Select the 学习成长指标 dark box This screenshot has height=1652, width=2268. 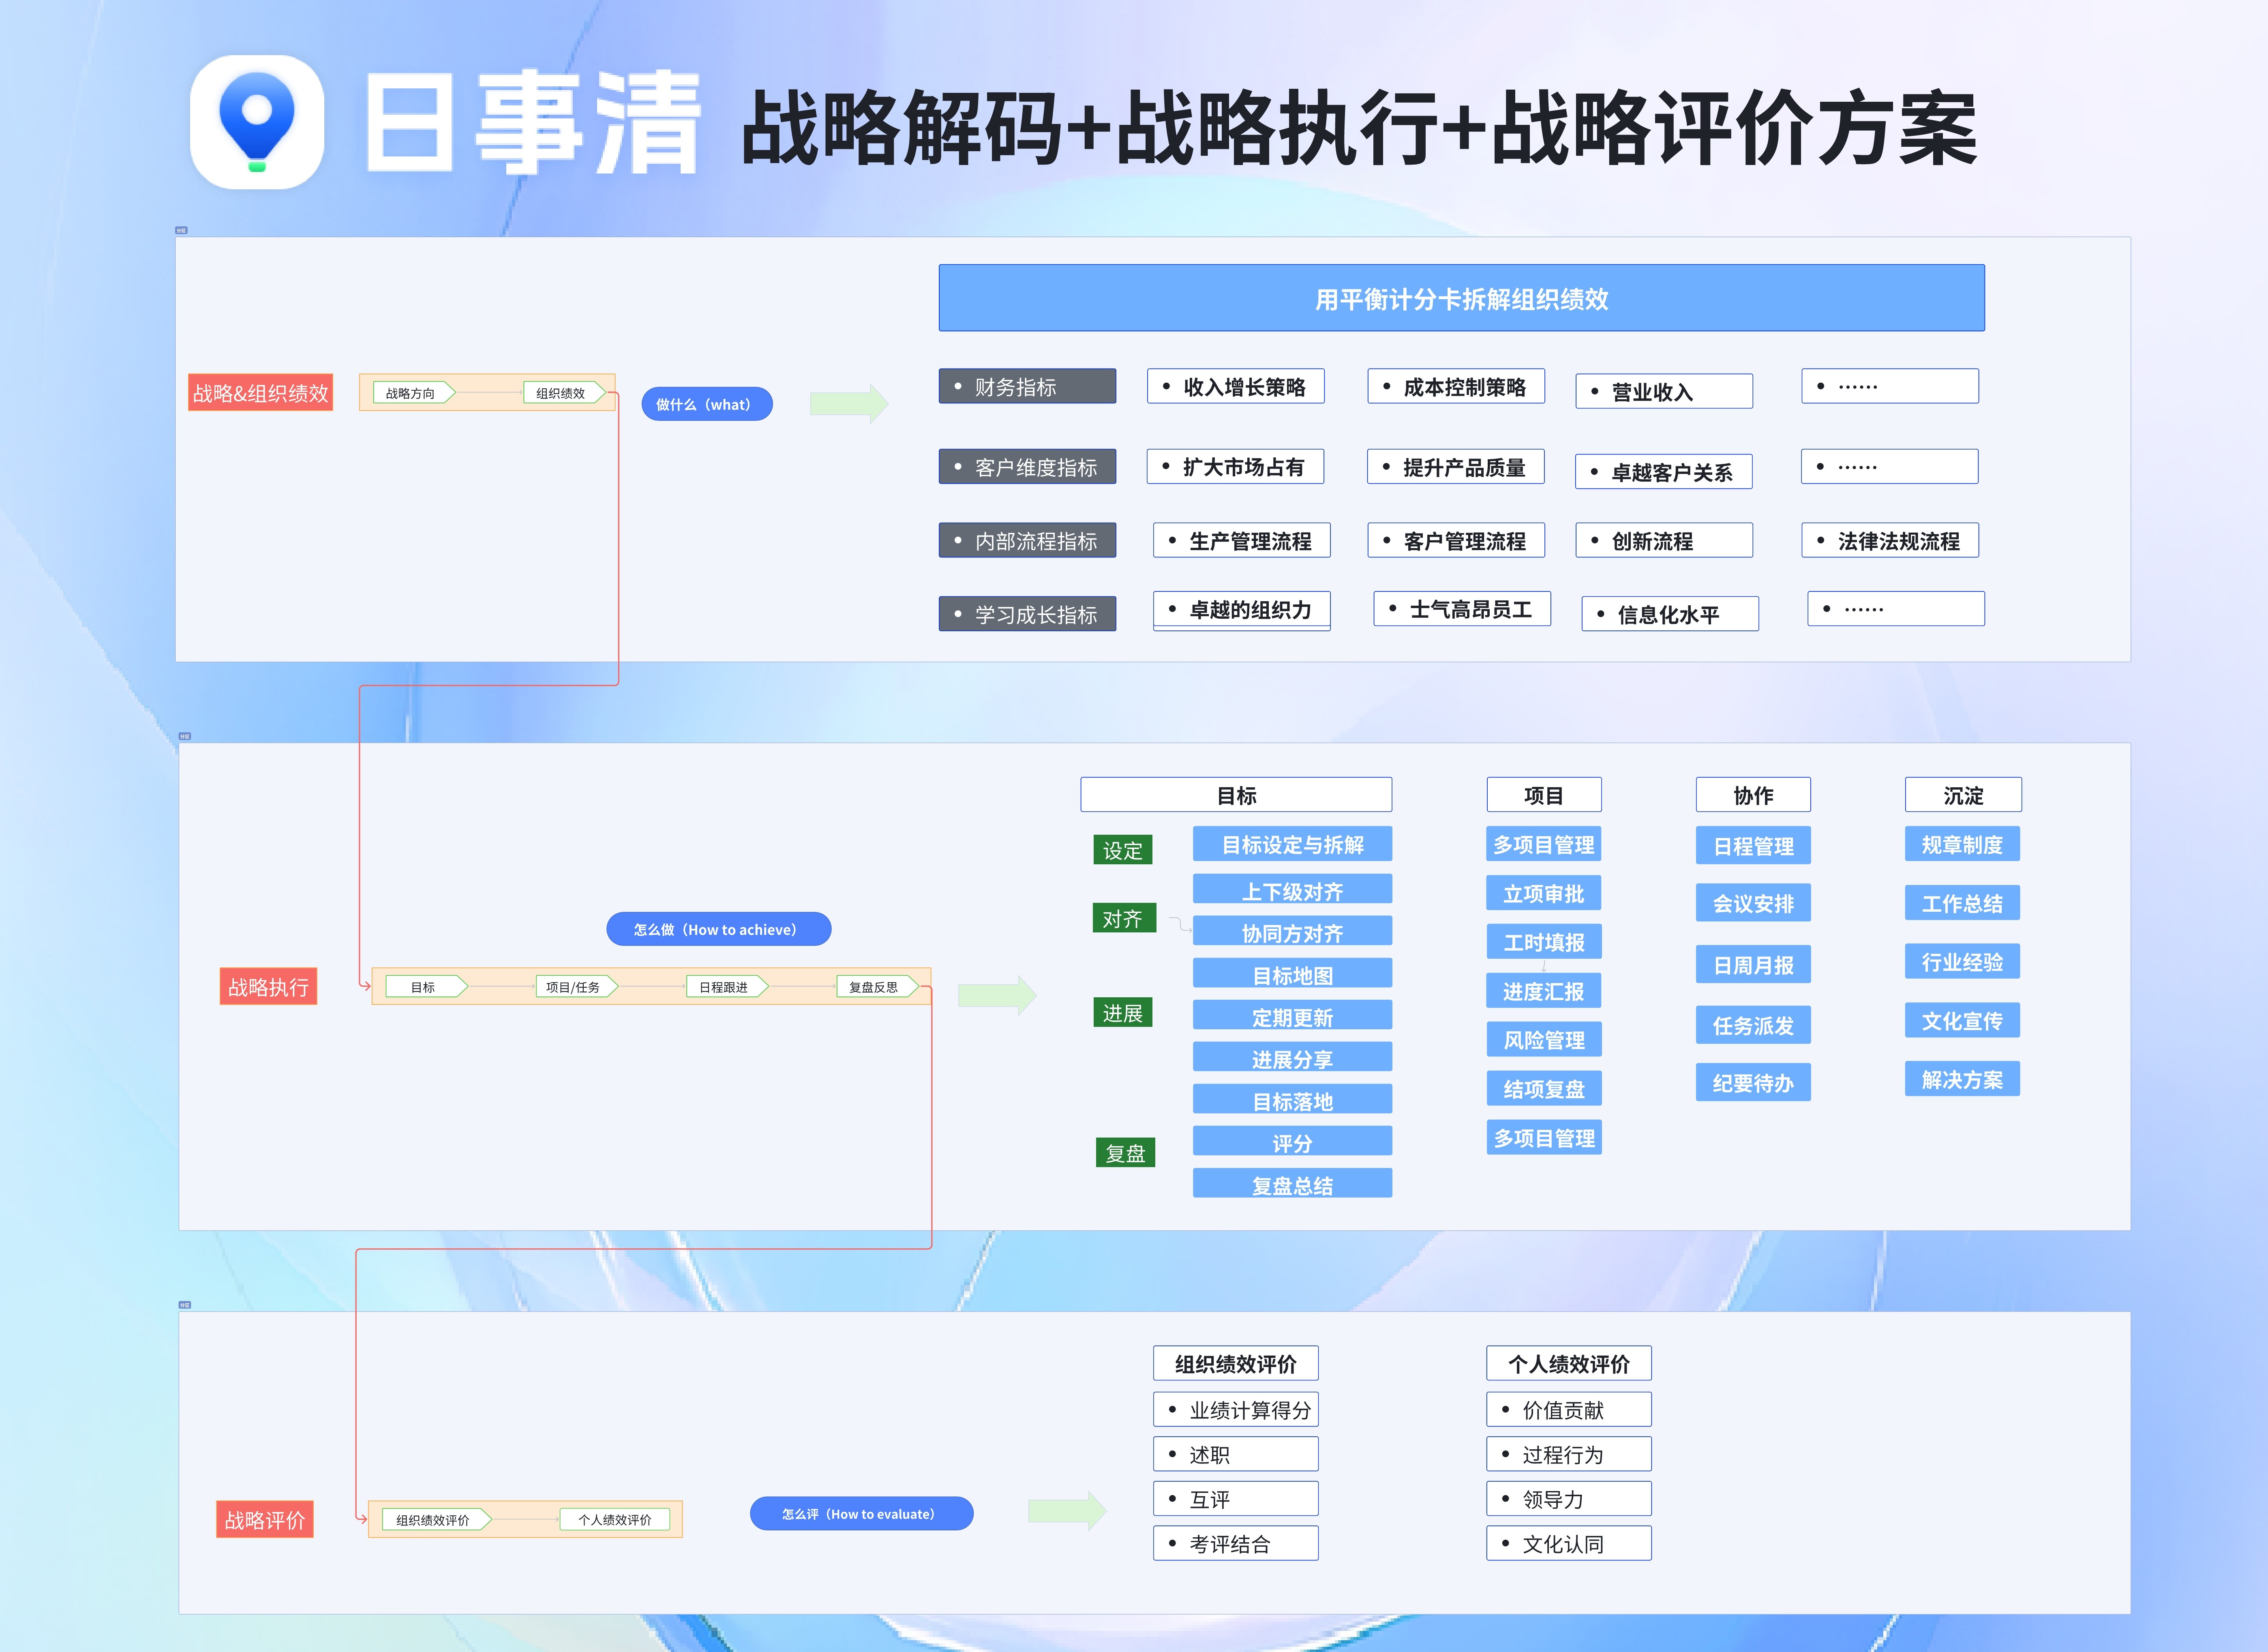point(1027,614)
